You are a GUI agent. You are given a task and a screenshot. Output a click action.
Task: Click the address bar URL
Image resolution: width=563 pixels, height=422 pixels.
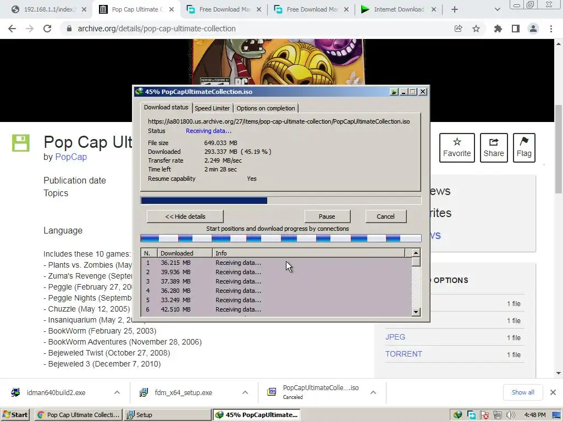[x=157, y=29]
